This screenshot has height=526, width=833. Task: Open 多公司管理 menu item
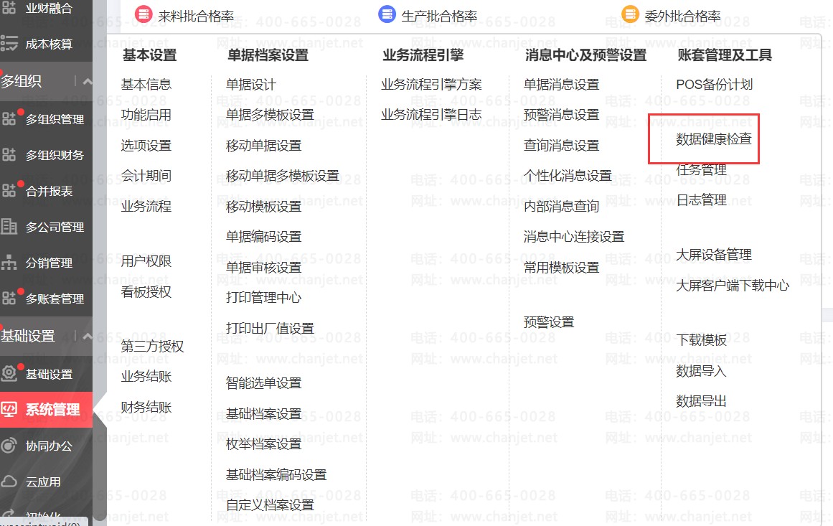pyautogui.click(x=55, y=227)
